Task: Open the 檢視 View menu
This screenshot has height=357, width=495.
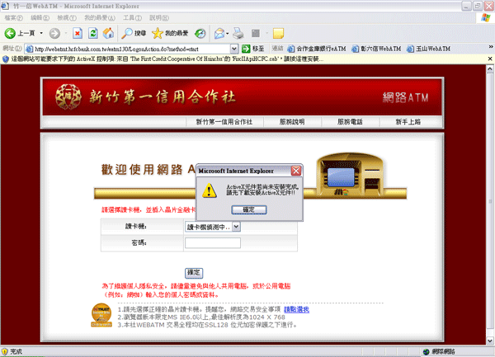Action: (x=67, y=18)
